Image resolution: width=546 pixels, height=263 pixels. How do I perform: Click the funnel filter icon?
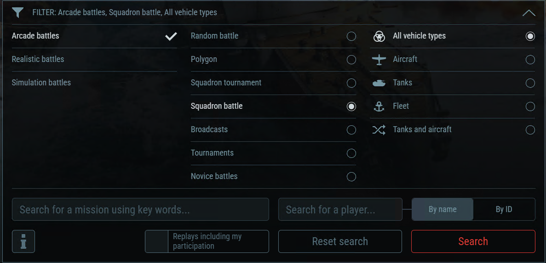(x=17, y=12)
